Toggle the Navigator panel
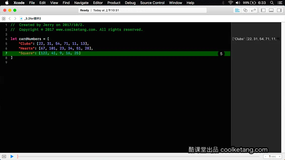285x160 pixels. pyautogui.click(x=263, y=10)
